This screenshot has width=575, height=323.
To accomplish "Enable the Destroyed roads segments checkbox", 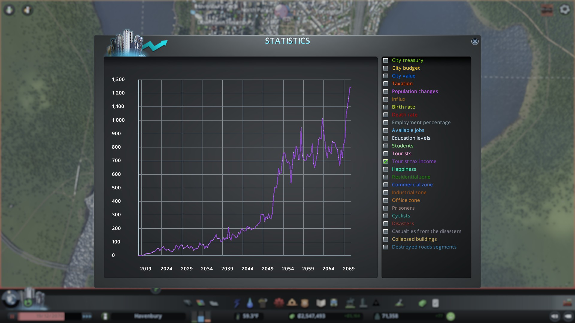I will point(386,247).
